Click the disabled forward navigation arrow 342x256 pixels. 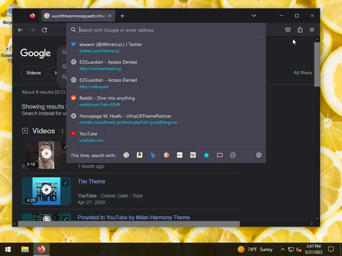point(32,30)
